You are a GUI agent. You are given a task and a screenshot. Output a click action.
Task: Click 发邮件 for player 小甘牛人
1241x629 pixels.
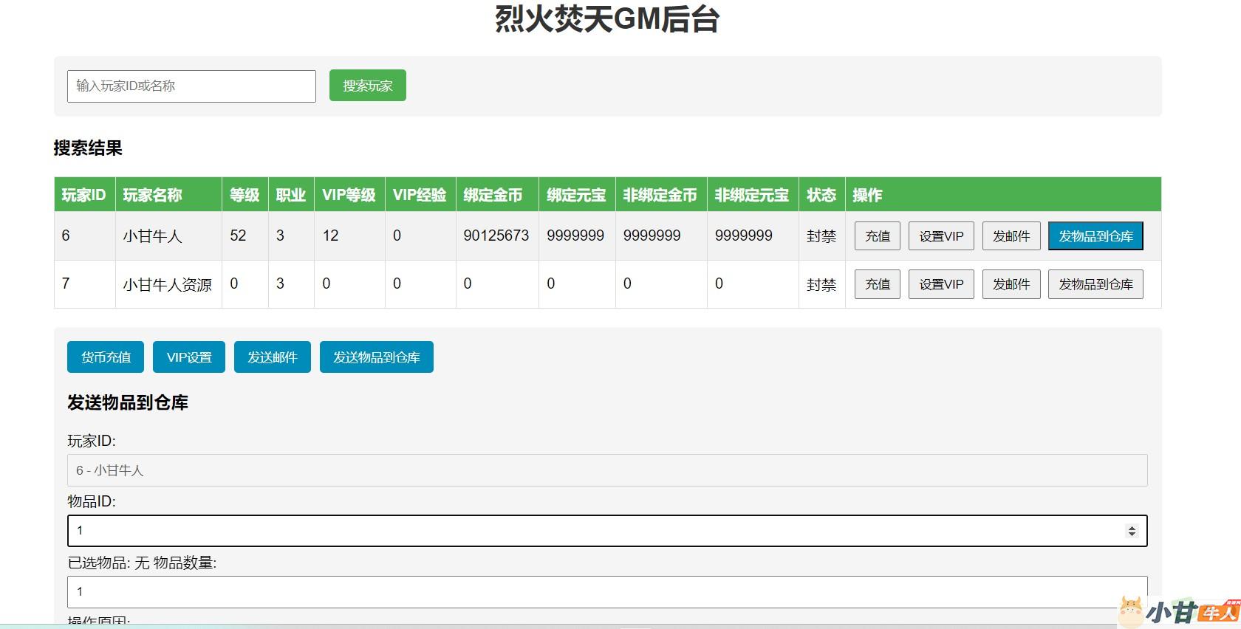pyautogui.click(x=1011, y=236)
